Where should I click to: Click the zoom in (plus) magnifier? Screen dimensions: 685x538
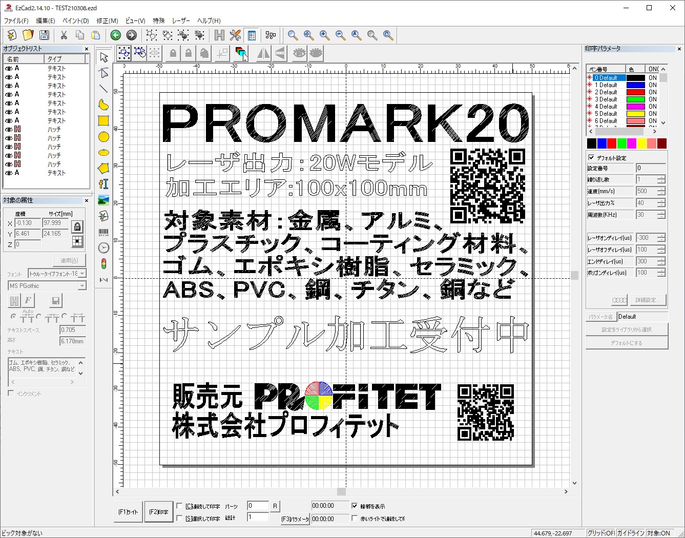(324, 35)
